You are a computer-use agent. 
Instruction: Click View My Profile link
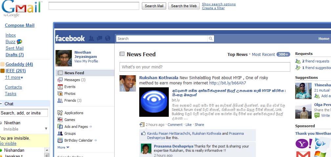coord(86,61)
